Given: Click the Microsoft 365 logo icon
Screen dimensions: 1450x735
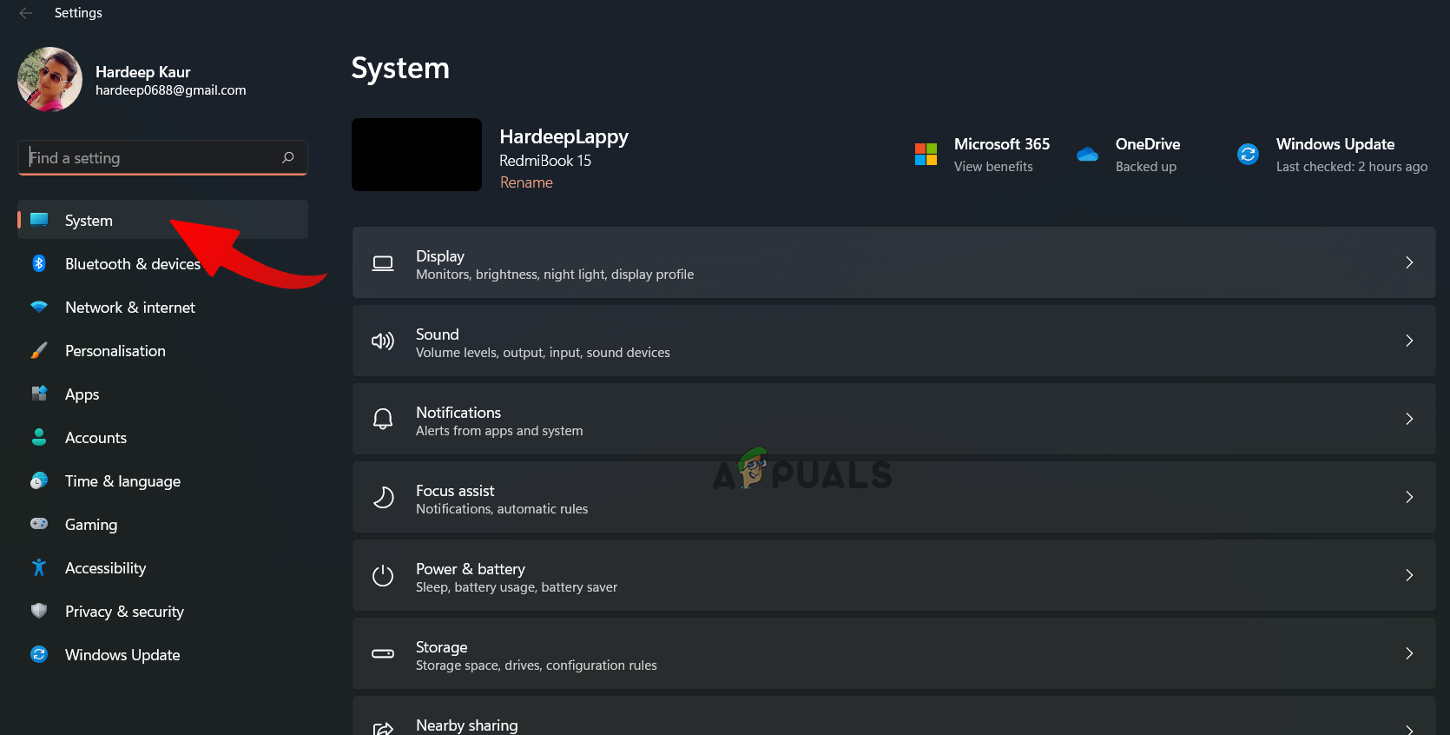Looking at the screenshot, I should 926,155.
